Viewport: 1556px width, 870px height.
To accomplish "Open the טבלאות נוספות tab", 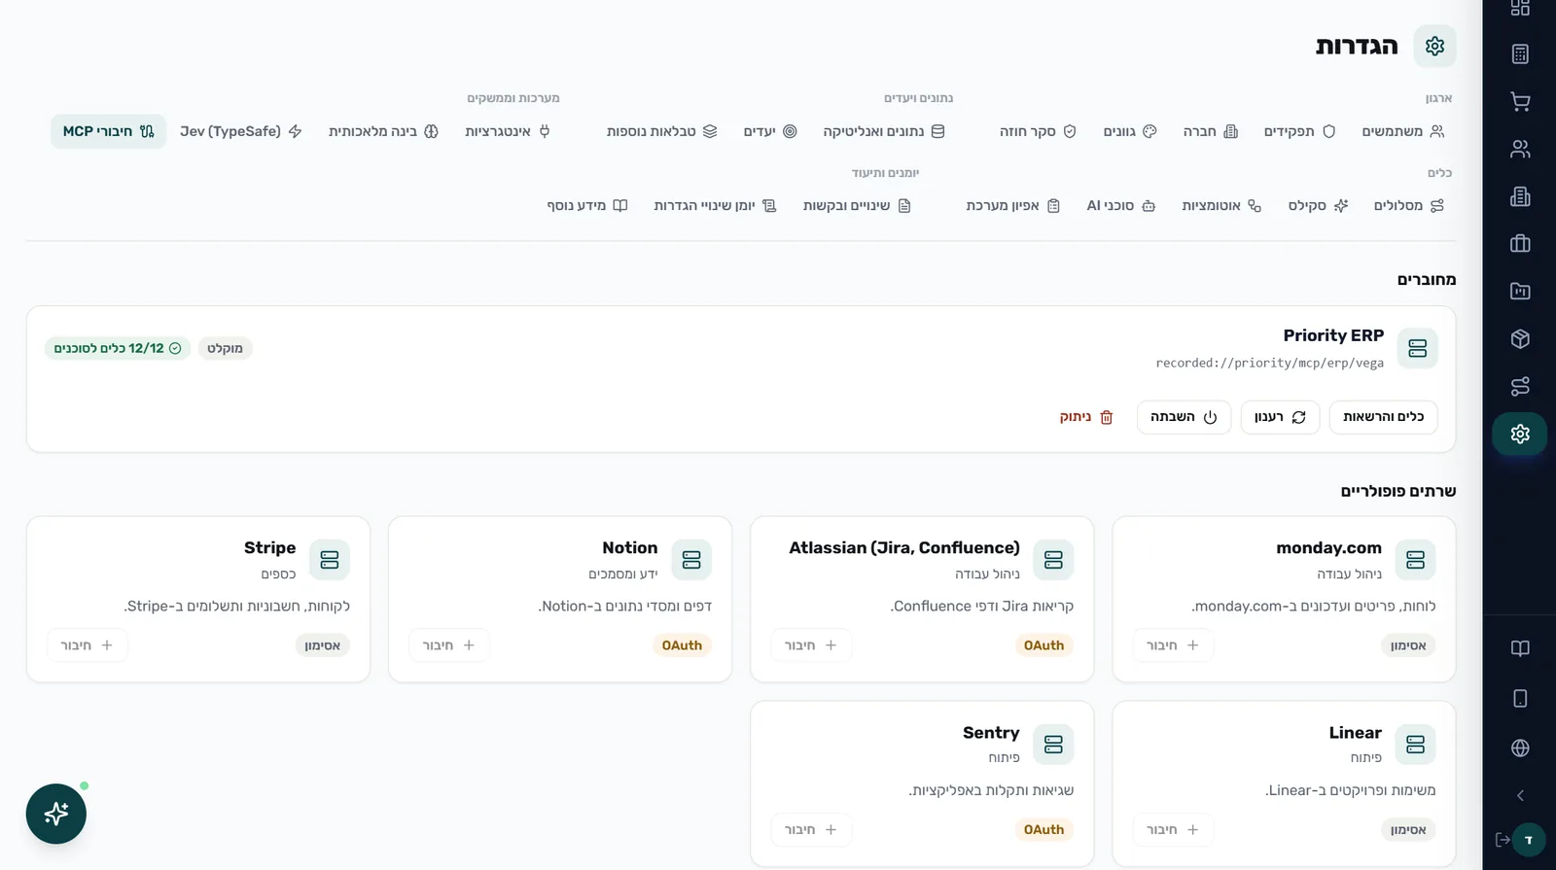I will 661,131.
